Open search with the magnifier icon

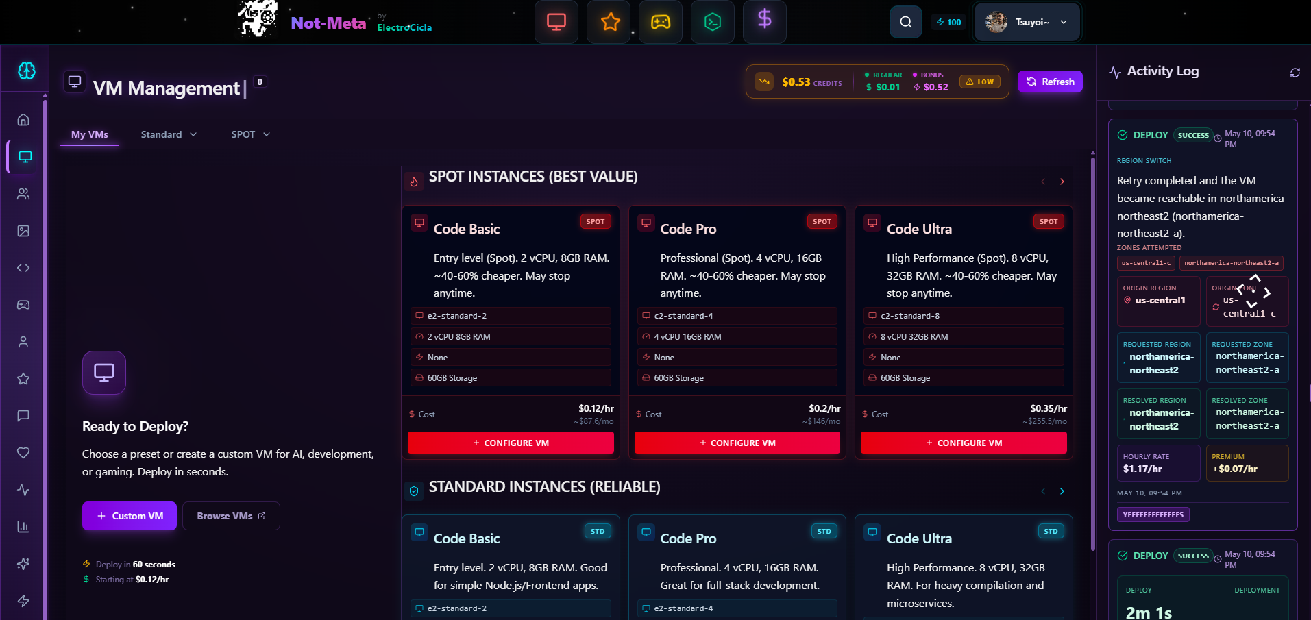(906, 22)
